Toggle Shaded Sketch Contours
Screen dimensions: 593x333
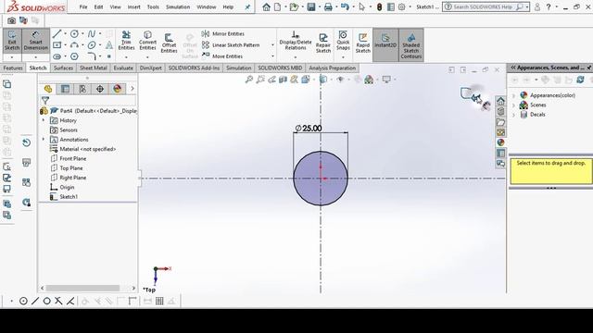click(411, 44)
